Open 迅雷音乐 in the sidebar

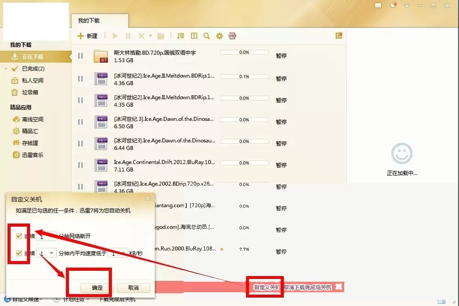coord(28,155)
